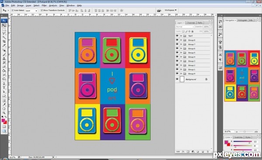The height and width of the screenshot is (160, 262).
Task: Select the Healing Brush tool
Action: click(x=4, y=51)
